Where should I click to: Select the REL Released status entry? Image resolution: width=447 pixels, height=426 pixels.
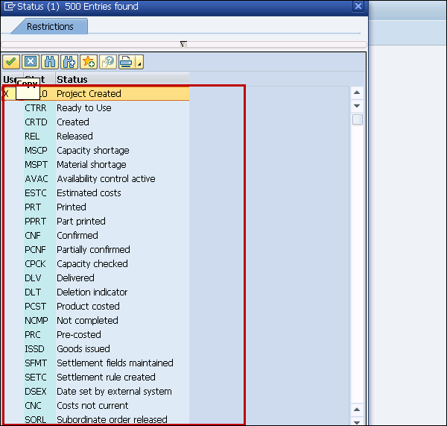pos(74,137)
